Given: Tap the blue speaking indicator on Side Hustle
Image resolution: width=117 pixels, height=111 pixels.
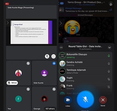Looking at the screenshot, I should click(54, 63).
